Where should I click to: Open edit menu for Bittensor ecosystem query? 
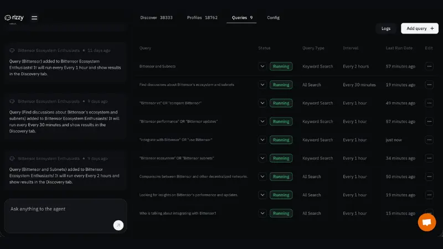(x=429, y=158)
